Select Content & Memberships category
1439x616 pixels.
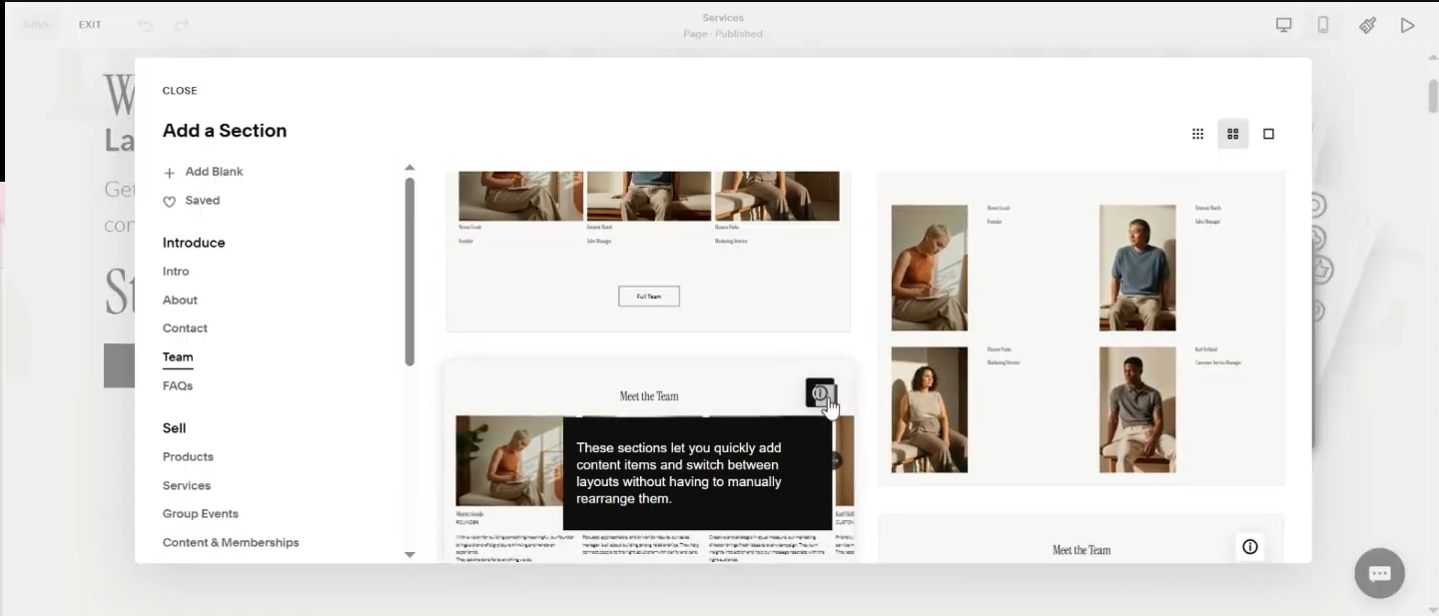click(231, 543)
